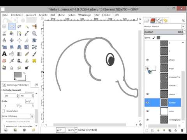Click delete layer trash icon in layers panel

click(x=182, y=130)
